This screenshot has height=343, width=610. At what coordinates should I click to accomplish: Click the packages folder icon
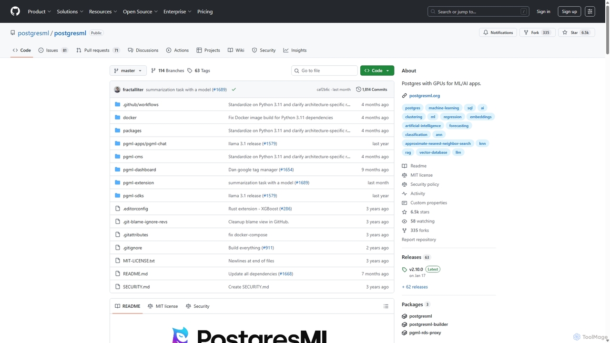point(118,131)
